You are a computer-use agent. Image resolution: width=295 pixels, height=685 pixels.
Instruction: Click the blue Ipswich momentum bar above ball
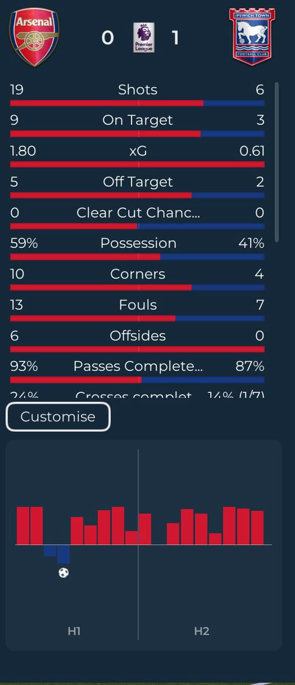click(x=63, y=554)
